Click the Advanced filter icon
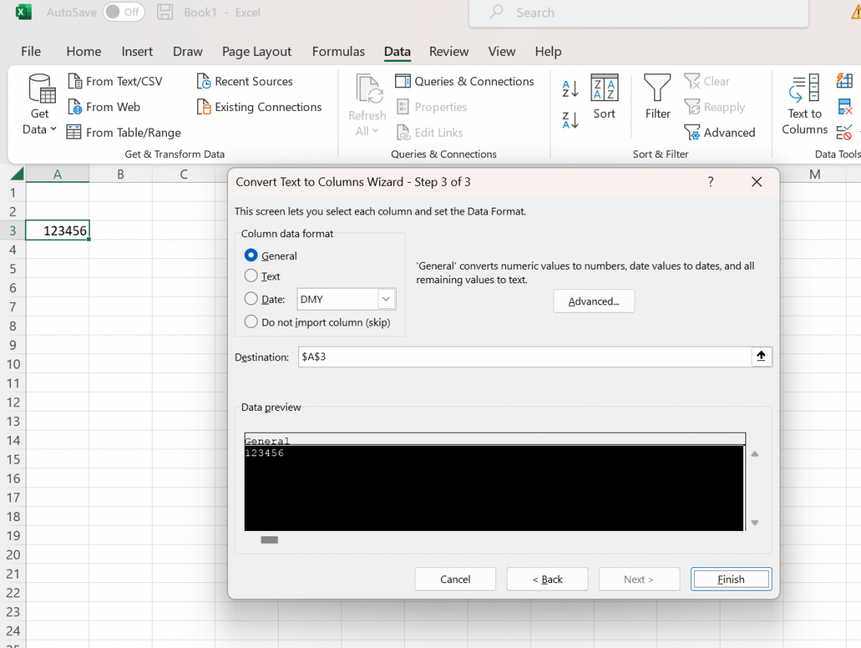Screen dimensions: 861x648 pos(692,133)
